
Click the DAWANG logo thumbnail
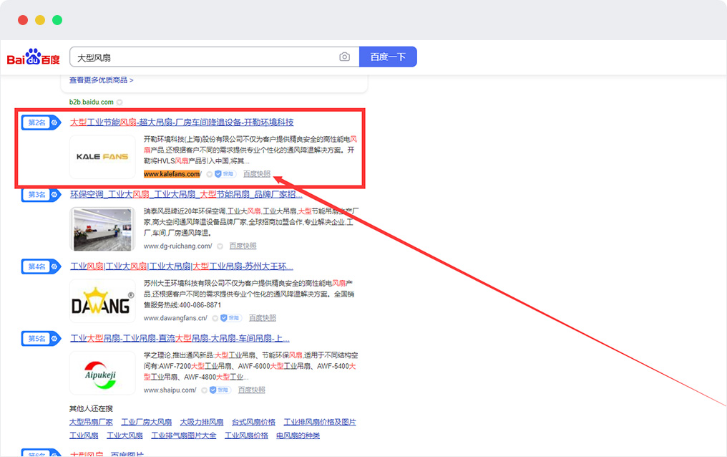pyautogui.click(x=102, y=301)
